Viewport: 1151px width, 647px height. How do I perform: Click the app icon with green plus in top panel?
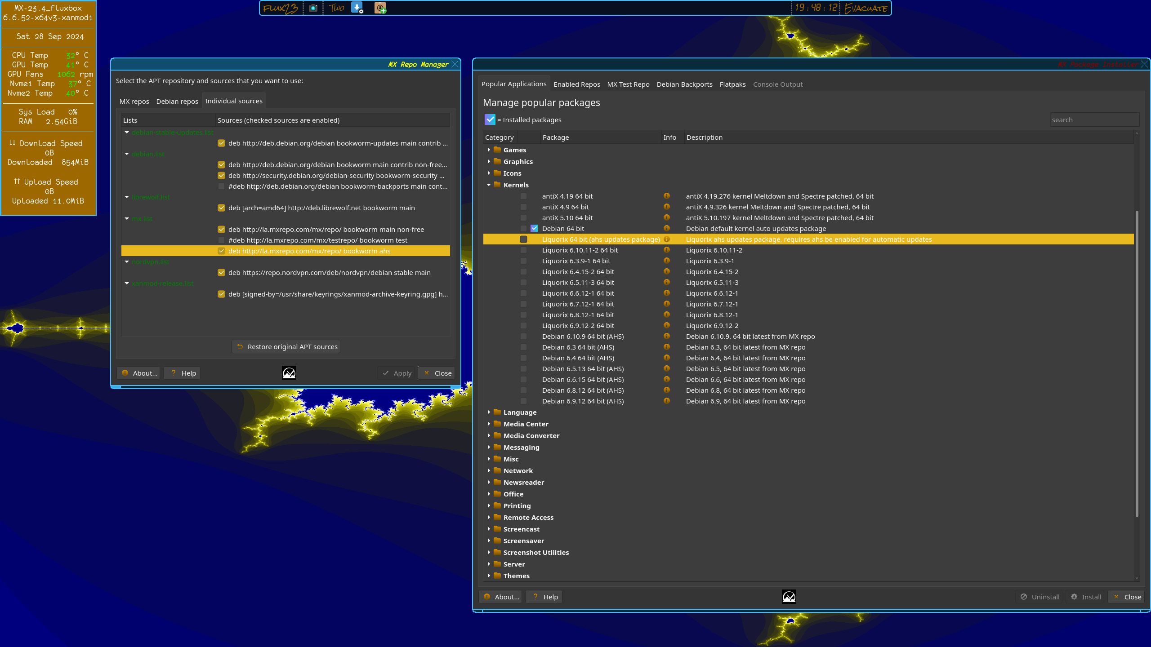click(380, 8)
